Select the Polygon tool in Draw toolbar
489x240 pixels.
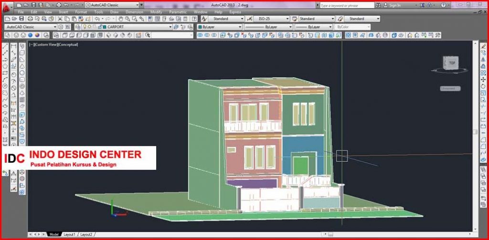coord(5,66)
